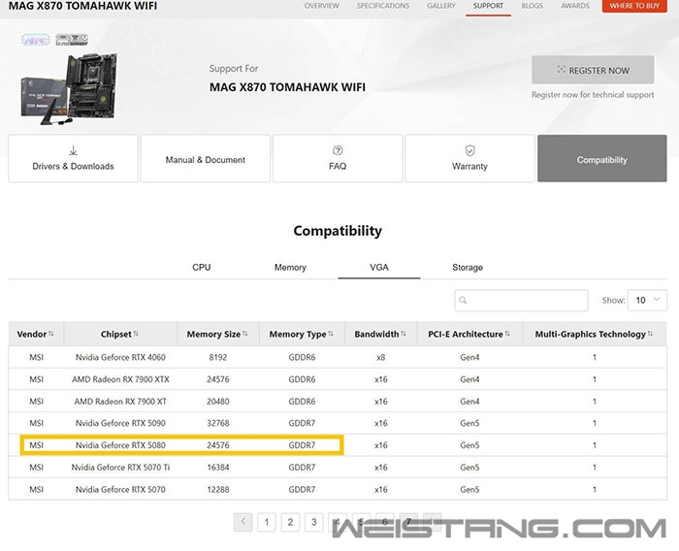Click the download arrow icon above Drivers
Screen dimensions: 679x551
click(x=73, y=150)
